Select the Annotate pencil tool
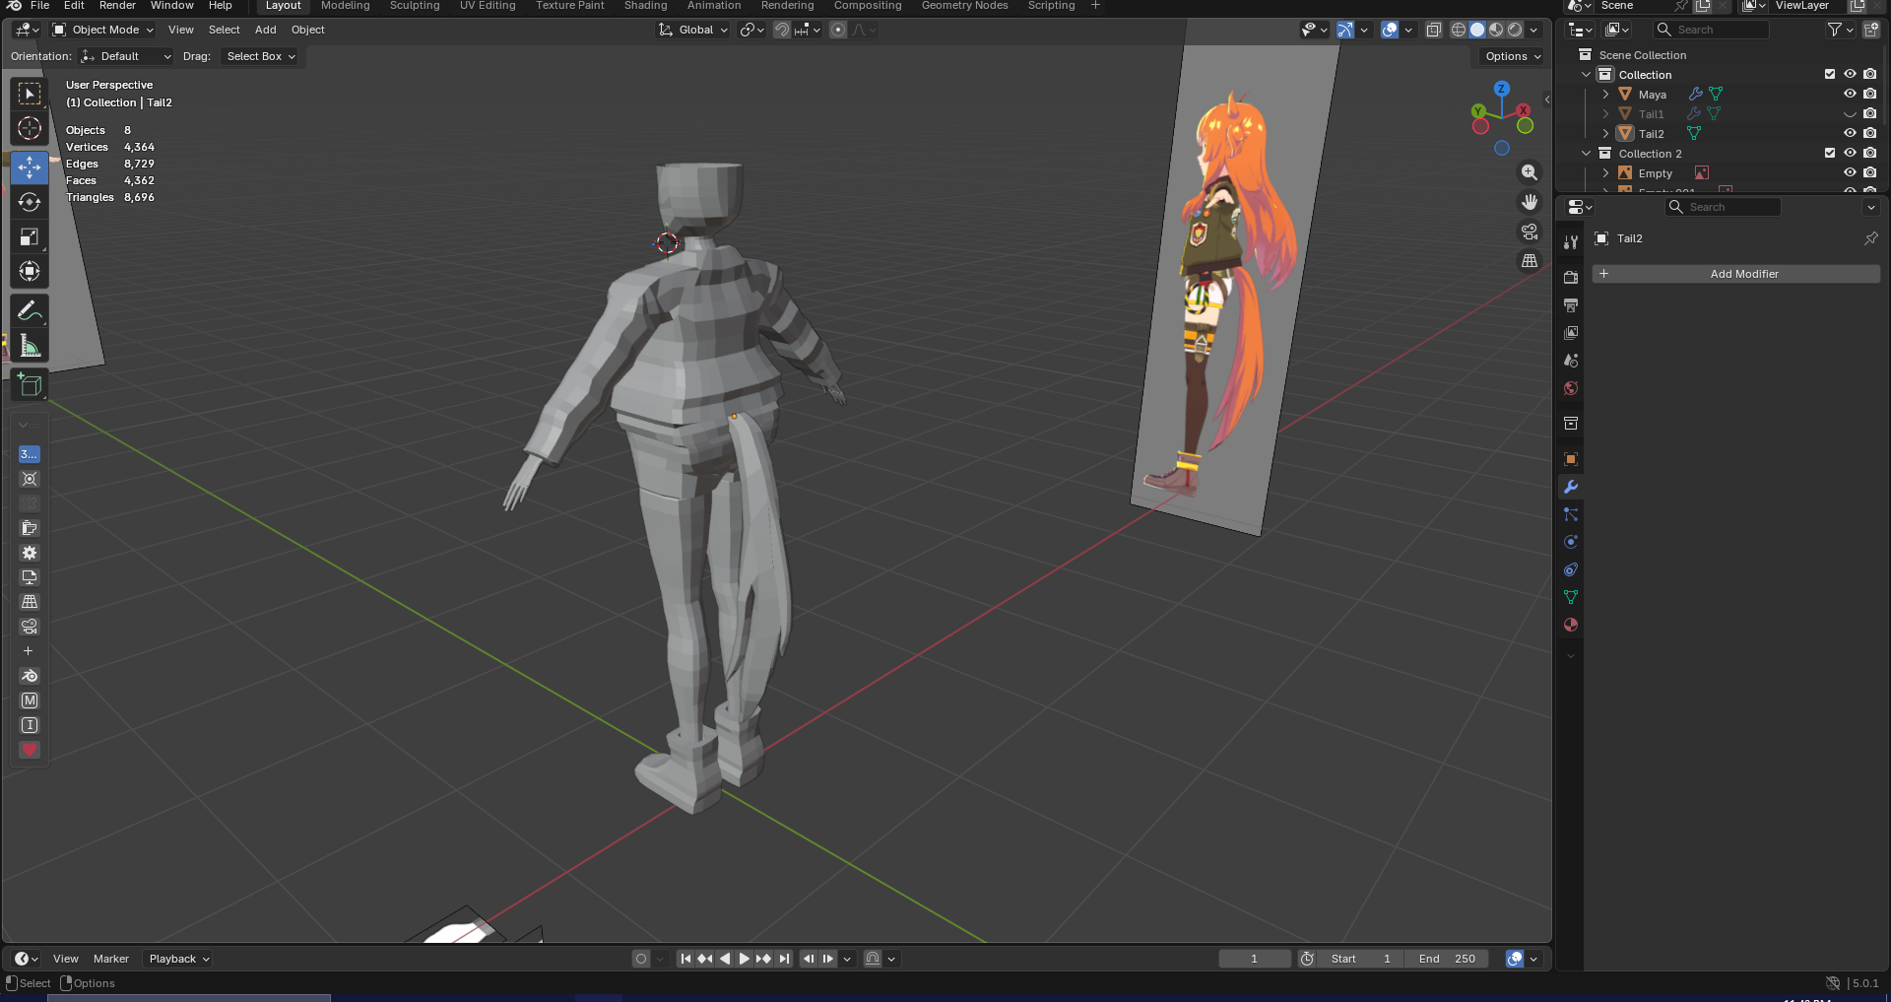 coord(30,311)
